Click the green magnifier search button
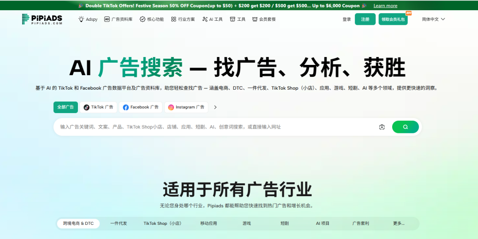This screenshot has height=239, width=478. click(405, 127)
